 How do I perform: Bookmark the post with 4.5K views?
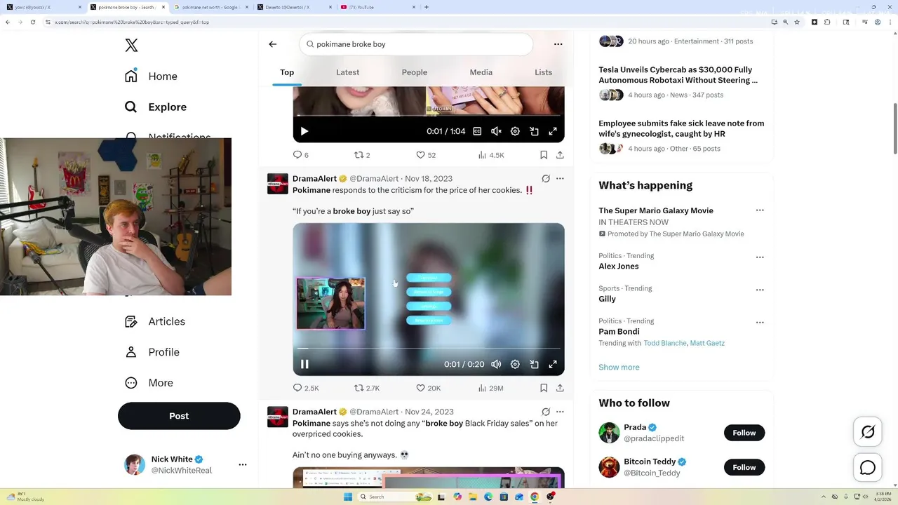pos(544,155)
